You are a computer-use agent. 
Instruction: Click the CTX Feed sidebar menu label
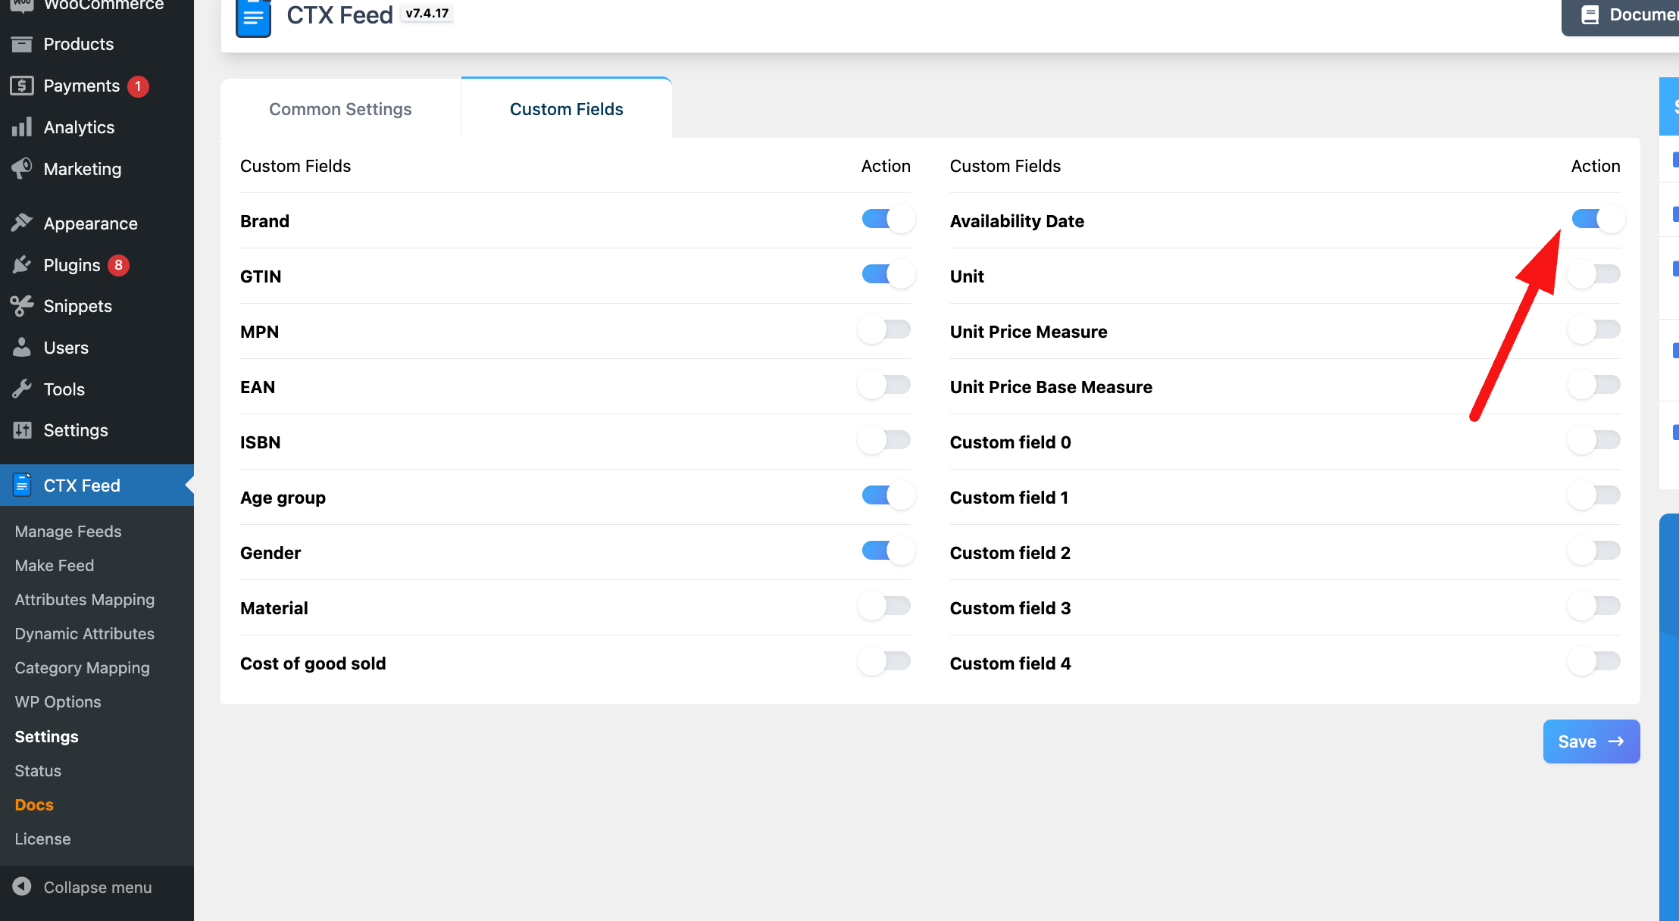click(82, 485)
